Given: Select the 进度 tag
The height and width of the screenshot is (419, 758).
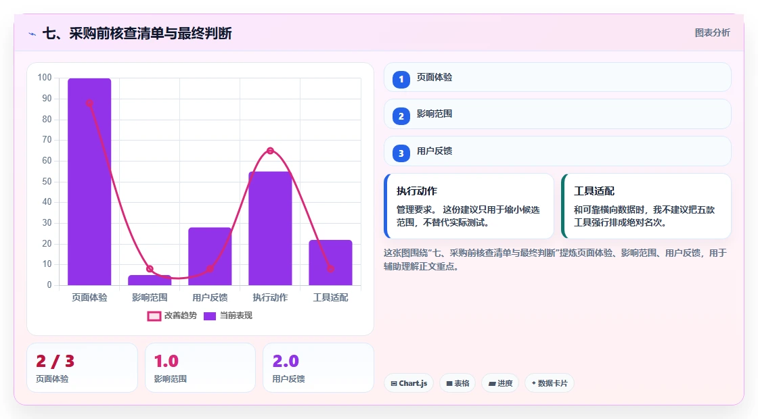Looking at the screenshot, I should point(500,383).
